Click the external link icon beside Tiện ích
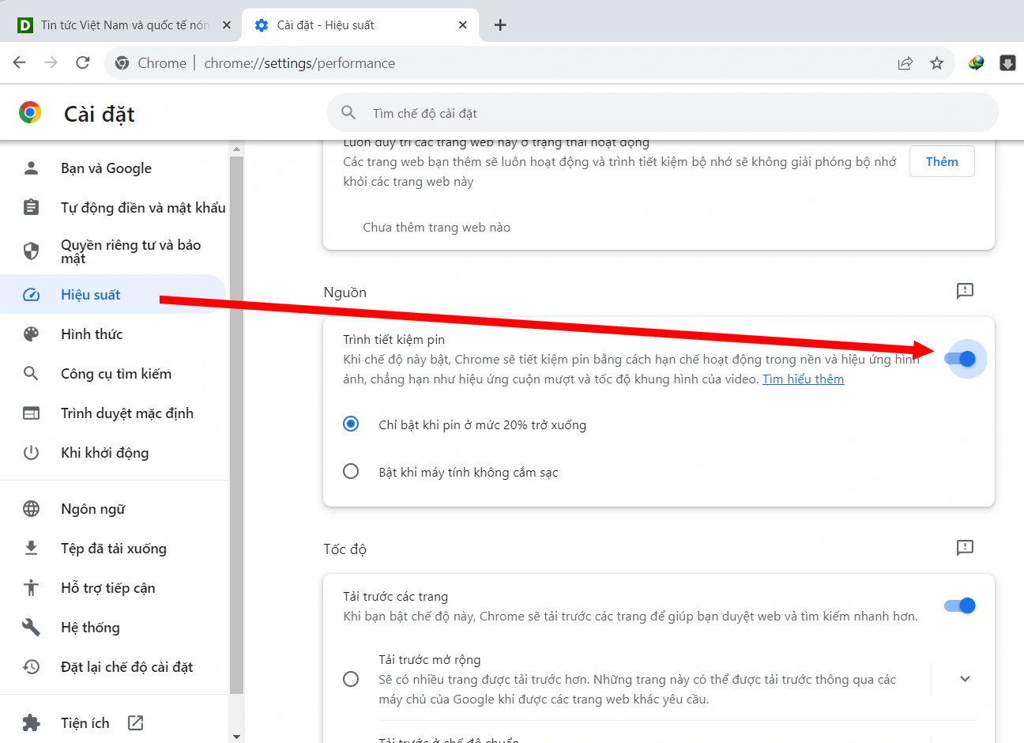 tap(135, 723)
